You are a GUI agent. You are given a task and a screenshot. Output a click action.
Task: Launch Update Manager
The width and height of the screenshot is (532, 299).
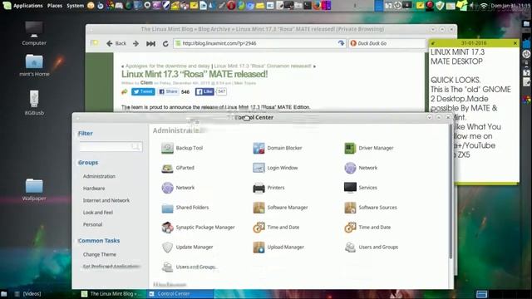187,248
